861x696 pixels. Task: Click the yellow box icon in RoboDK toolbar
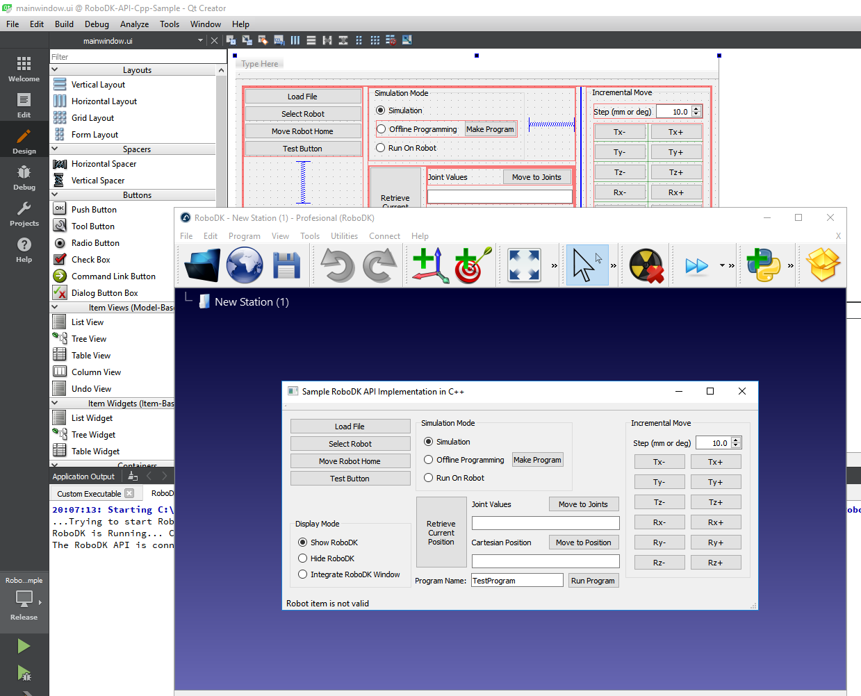pyautogui.click(x=823, y=265)
